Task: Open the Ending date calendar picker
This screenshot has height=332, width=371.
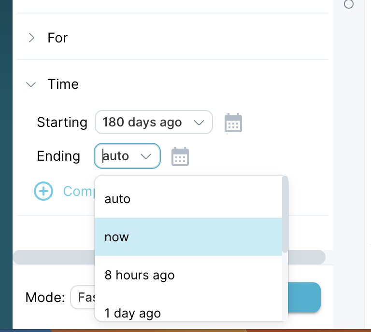Action: 180,156
